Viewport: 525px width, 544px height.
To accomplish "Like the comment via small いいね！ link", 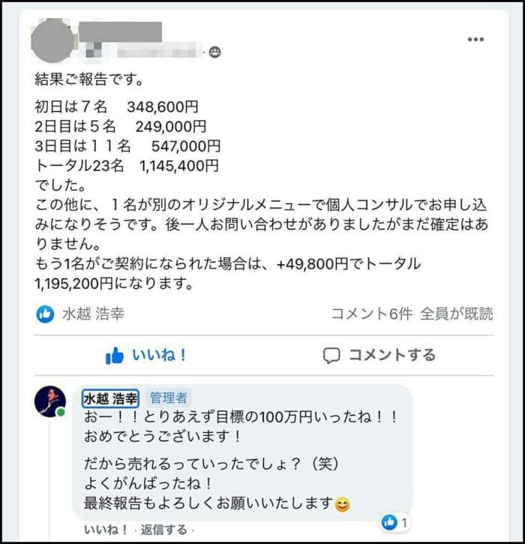I will click(106, 530).
